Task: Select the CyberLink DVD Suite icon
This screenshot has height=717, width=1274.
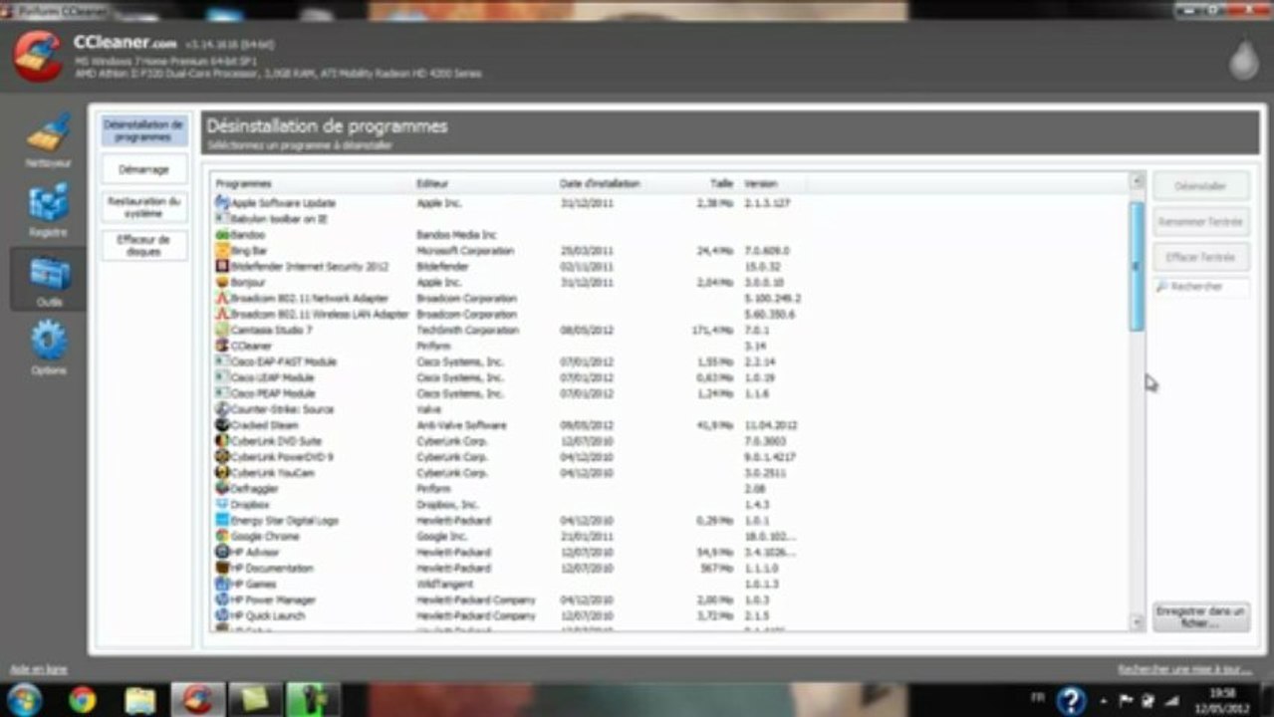Action: click(222, 441)
